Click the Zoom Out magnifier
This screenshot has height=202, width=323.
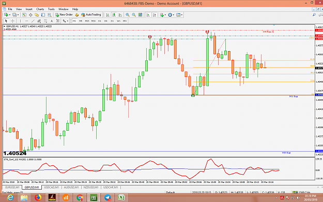134,15
